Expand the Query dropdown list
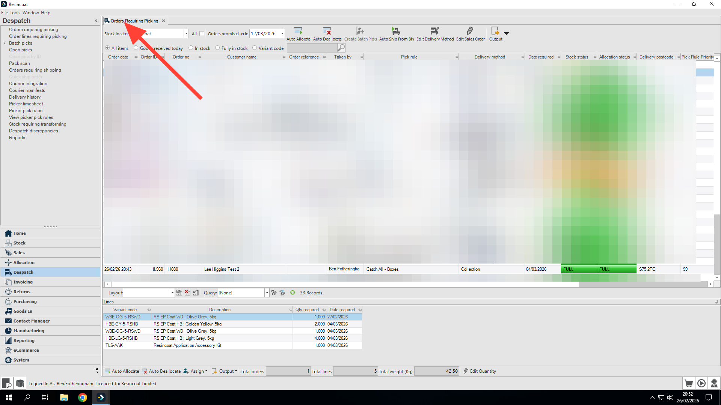The width and height of the screenshot is (721, 405). [267, 293]
